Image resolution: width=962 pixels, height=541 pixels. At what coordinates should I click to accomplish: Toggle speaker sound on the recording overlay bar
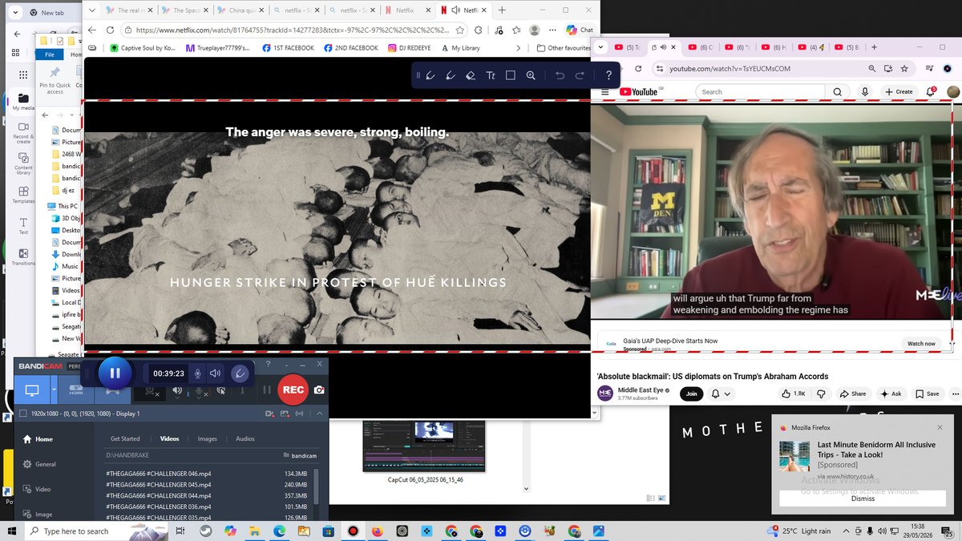(x=215, y=373)
